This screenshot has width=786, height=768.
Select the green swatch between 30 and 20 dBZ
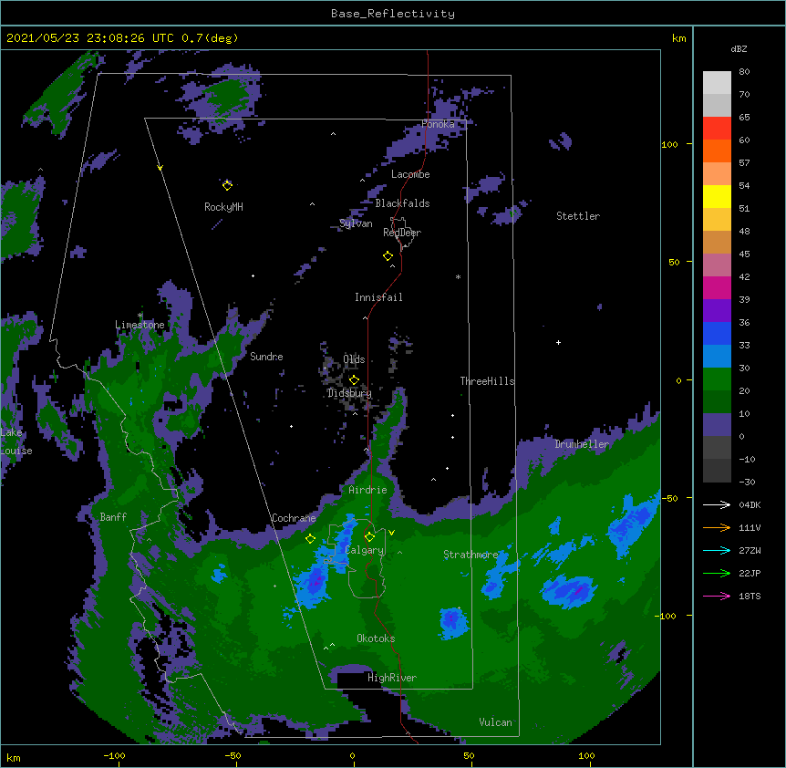[717, 379]
